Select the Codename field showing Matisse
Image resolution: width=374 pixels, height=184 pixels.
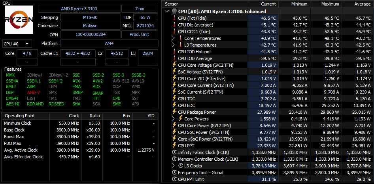90,26
